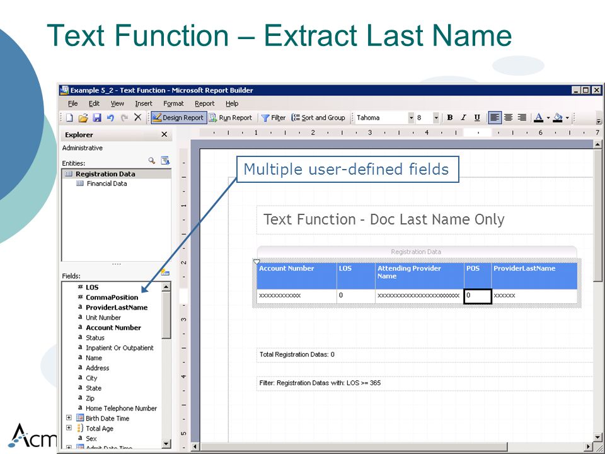Click the Total Registration Datas text
605x454 pixels.
(297, 354)
